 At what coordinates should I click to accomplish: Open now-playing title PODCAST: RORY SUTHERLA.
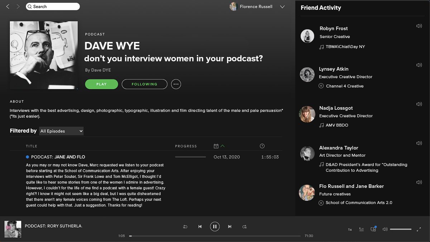tap(53, 226)
